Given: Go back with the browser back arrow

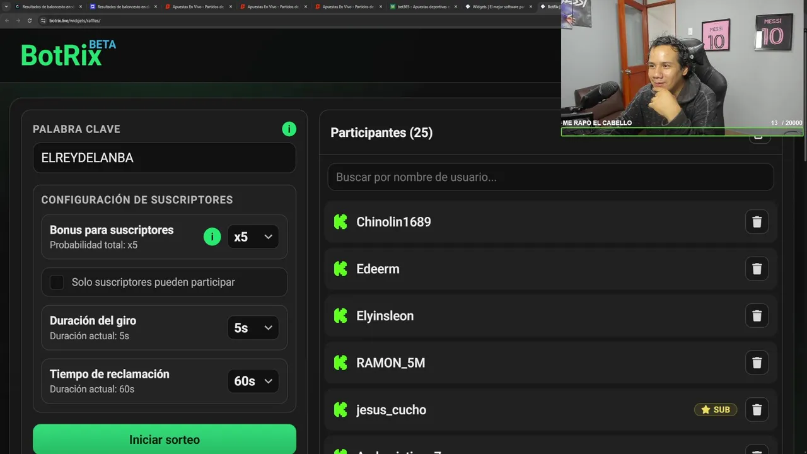Looking at the screenshot, I should coord(7,21).
